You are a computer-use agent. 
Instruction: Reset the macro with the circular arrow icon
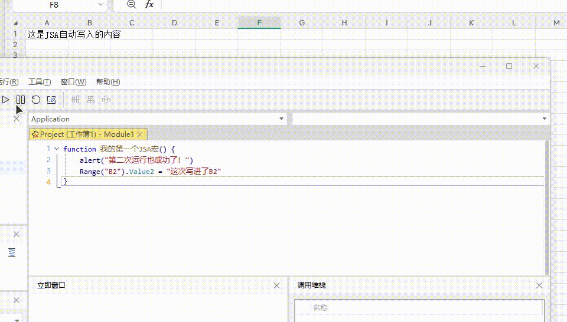[36, 100]
